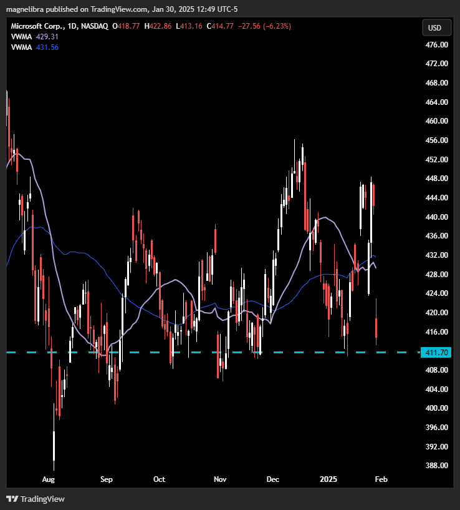Screen dimensions: 460x510
Task: Click the 420.00 price axis label
Action: click(436, 312)
